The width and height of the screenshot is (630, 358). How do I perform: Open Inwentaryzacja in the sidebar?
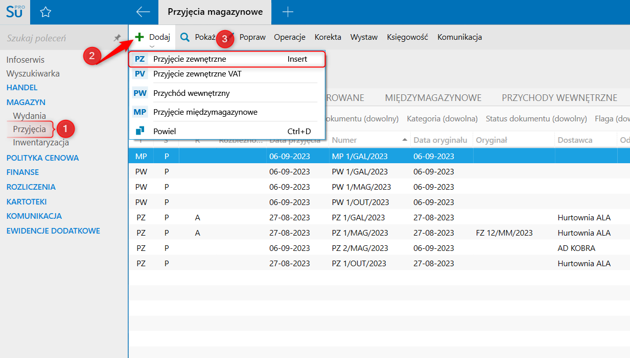41,143
